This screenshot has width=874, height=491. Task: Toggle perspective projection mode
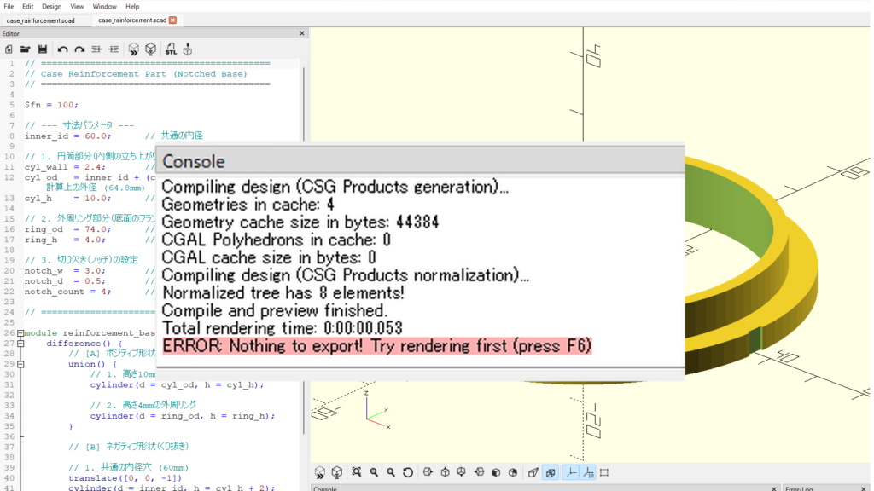pyautogui.click(x=532, y=471)
